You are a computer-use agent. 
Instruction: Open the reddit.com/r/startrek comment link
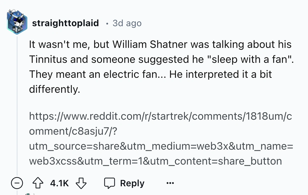click(160, 116)
